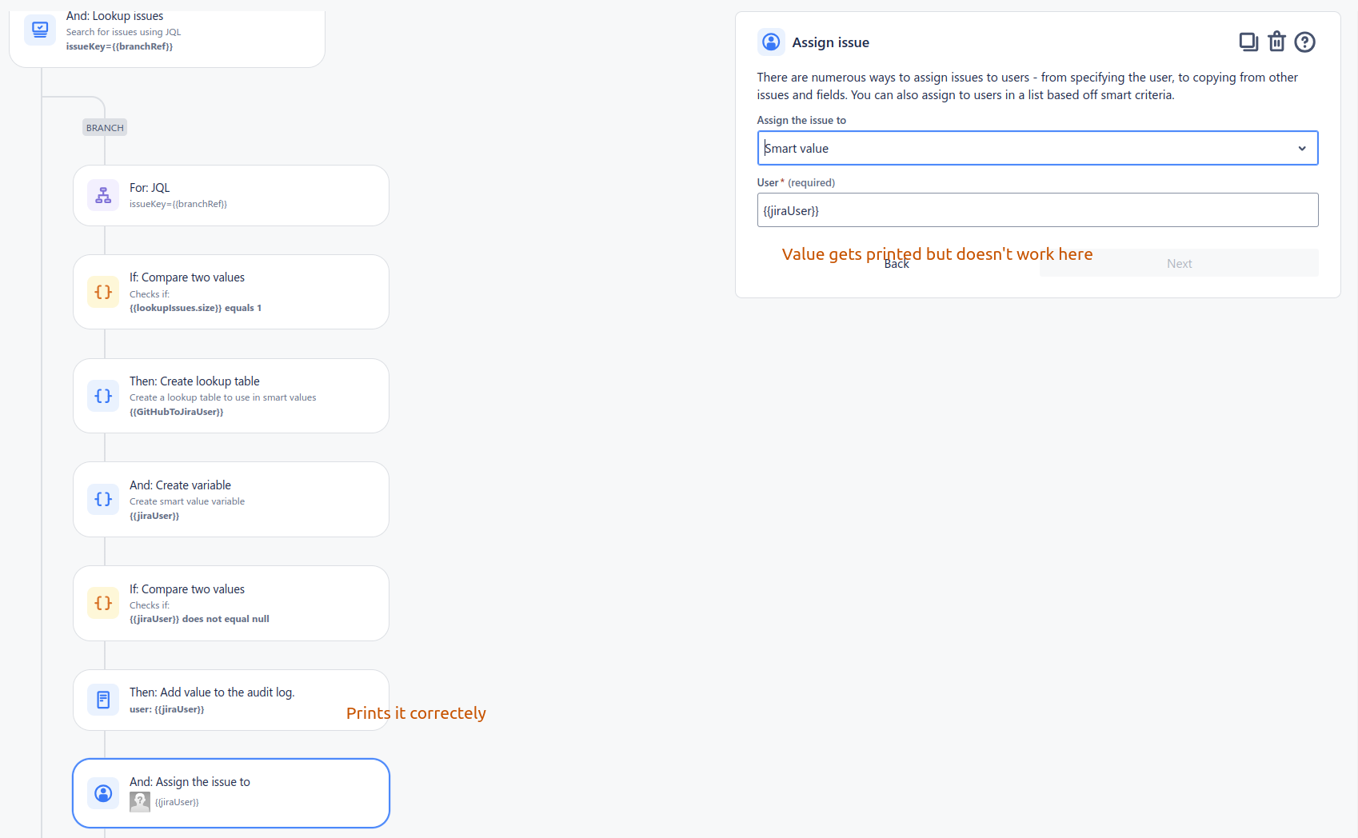Click the Back button

click(897, 264)
